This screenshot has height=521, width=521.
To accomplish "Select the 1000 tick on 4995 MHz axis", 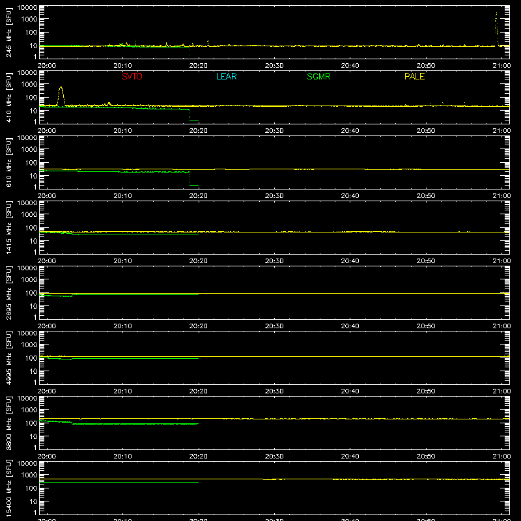I will [x=29, y=345].
